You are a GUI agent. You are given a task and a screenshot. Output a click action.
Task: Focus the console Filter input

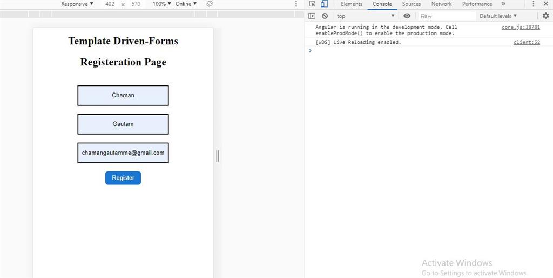pyautogui.click(x=447, y=16)
